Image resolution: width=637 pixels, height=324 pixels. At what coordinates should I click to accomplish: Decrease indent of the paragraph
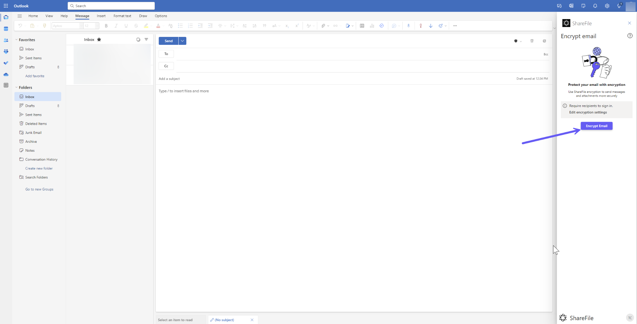pos(200,26)
